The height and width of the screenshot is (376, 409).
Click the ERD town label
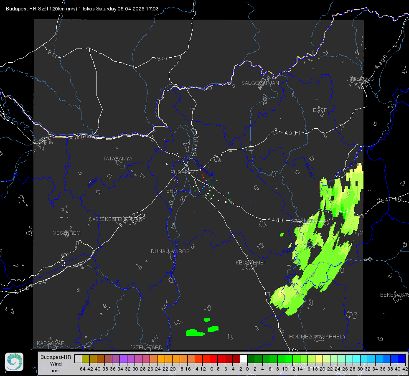pyautogui.click(x=171, y=191)
